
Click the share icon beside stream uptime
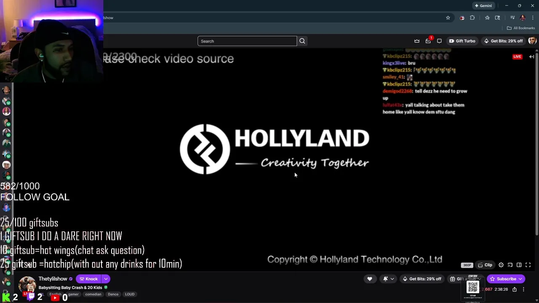[x=515, y=290]
